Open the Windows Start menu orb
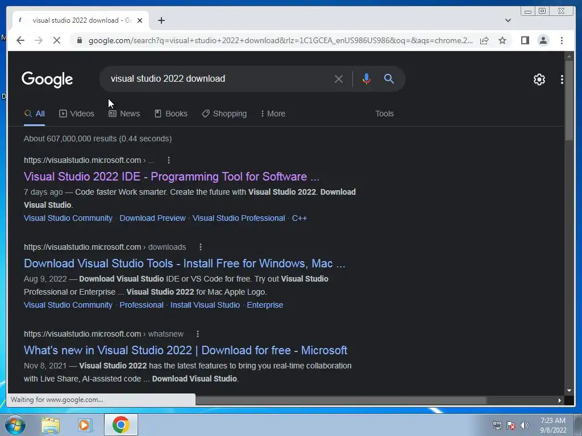The image size is (582, 436). (15, 425)
